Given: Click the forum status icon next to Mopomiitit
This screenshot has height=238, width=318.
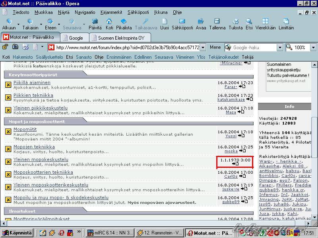Looking at the screenshot, I should 8,132.
